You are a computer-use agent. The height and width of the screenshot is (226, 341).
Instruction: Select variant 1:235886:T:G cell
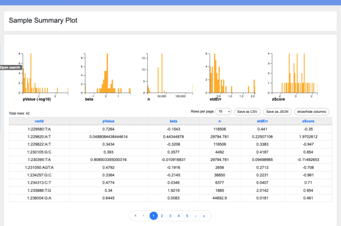39,190
